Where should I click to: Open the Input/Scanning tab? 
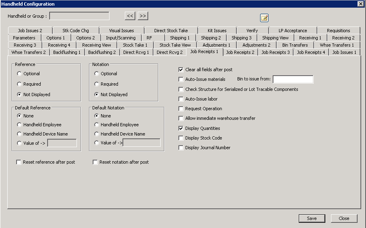point(120,38)
